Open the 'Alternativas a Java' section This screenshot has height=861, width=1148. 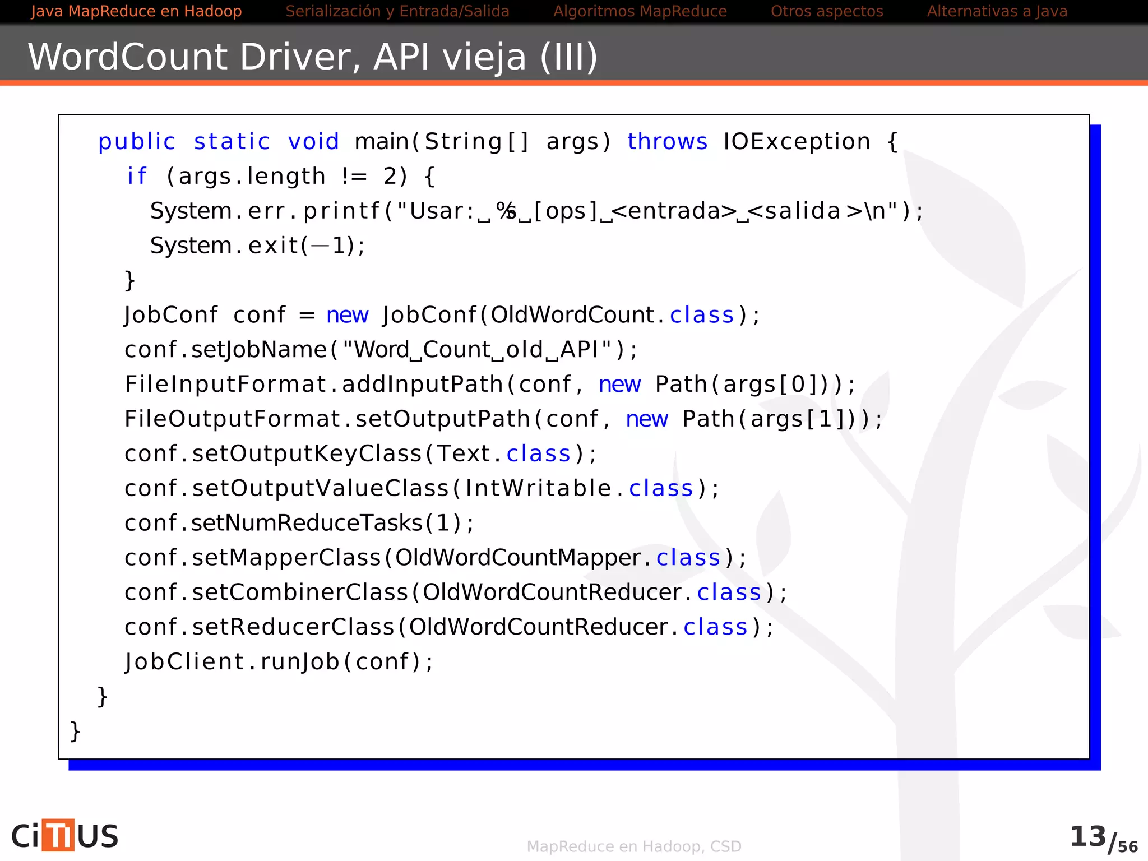(x=997, y=11)
